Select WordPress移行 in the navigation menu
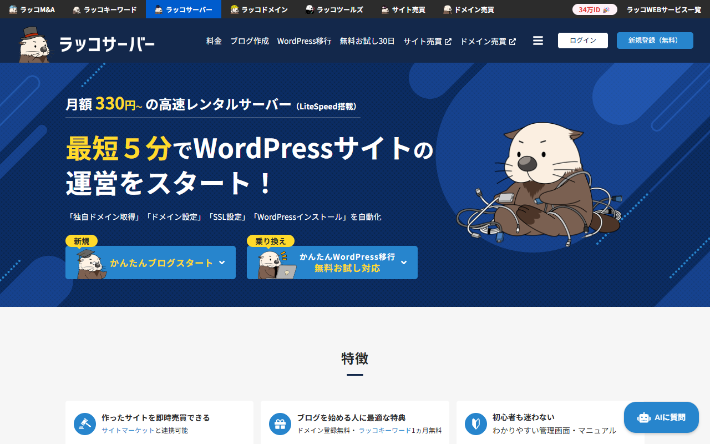 pos(304,41)
